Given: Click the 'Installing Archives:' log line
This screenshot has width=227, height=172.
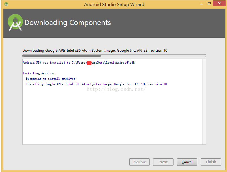Looking at the screenshot, I should click(x=39, y=73).
